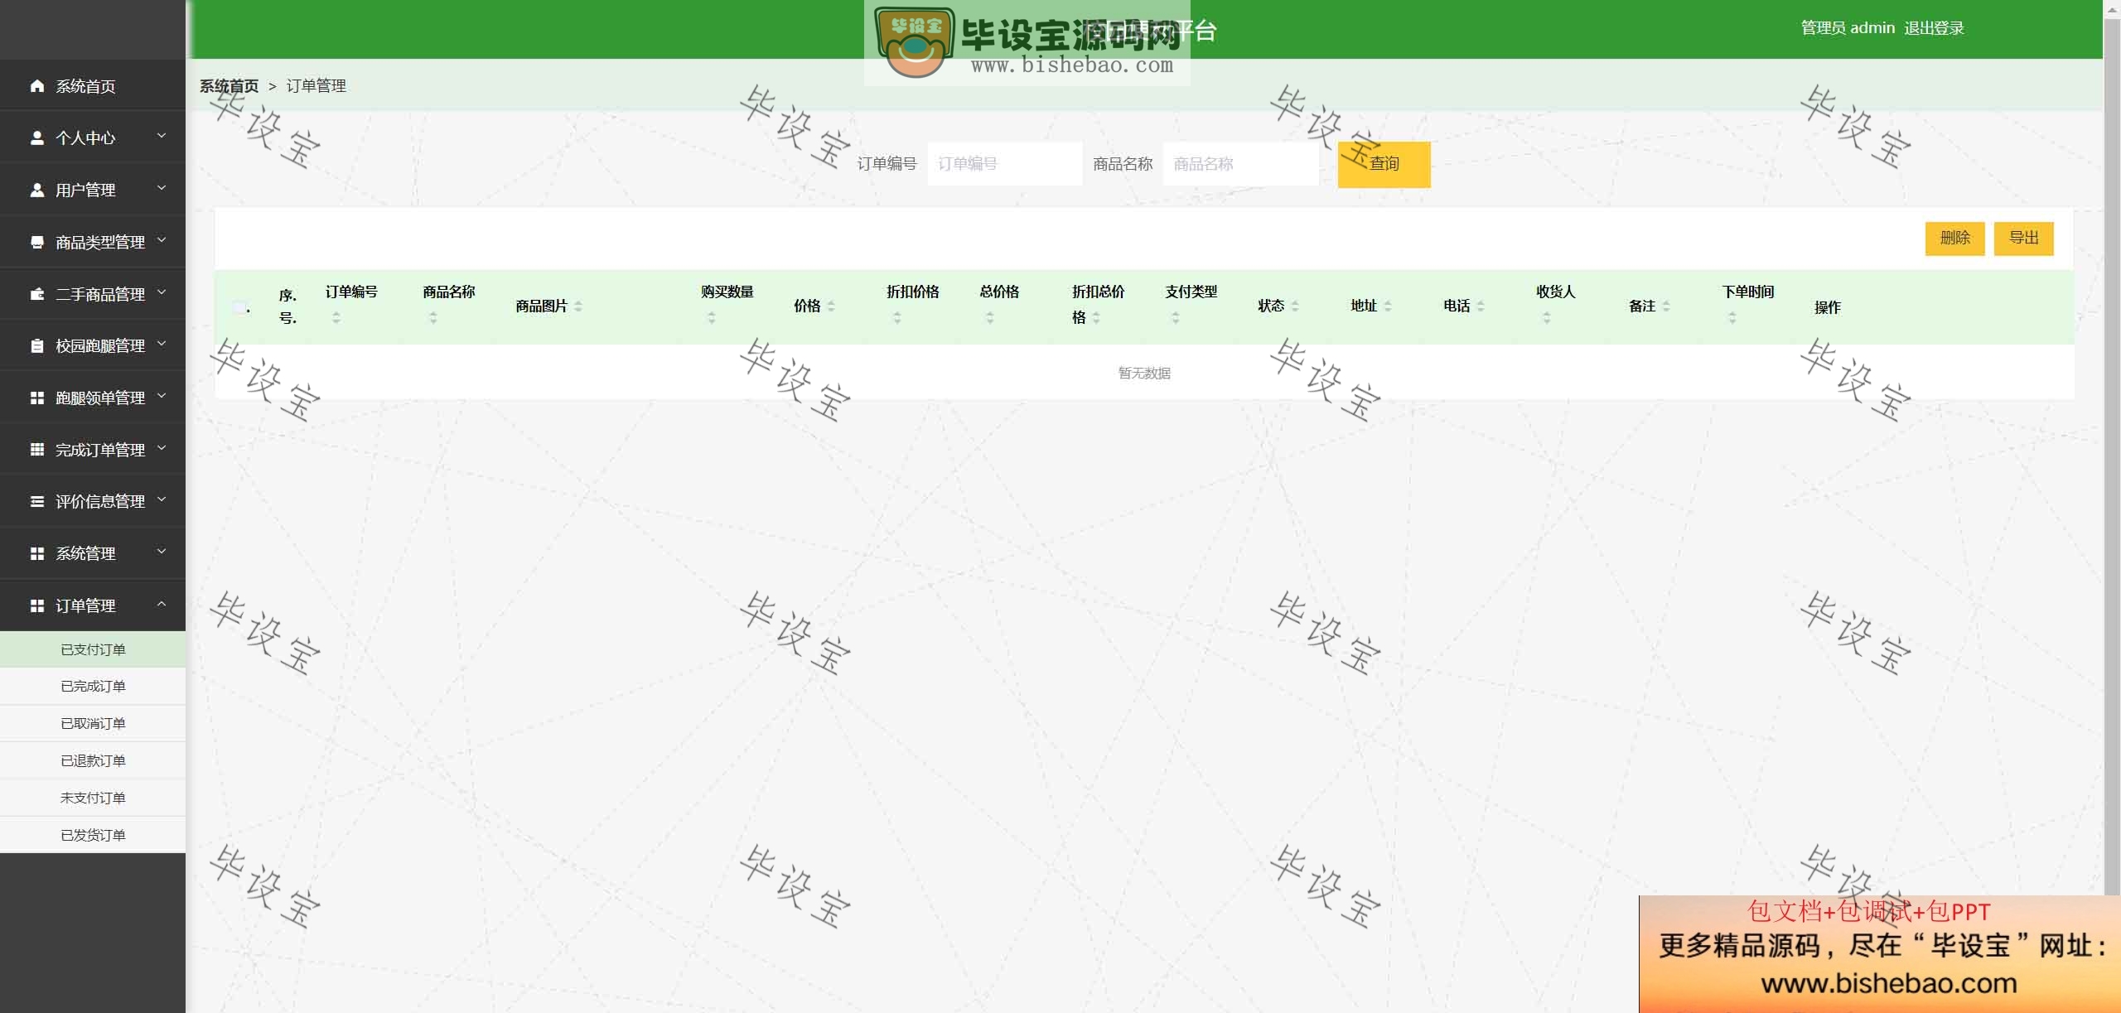Sort the table by 价格 column
This screenshot has width=2121, height=1013.
830,306
